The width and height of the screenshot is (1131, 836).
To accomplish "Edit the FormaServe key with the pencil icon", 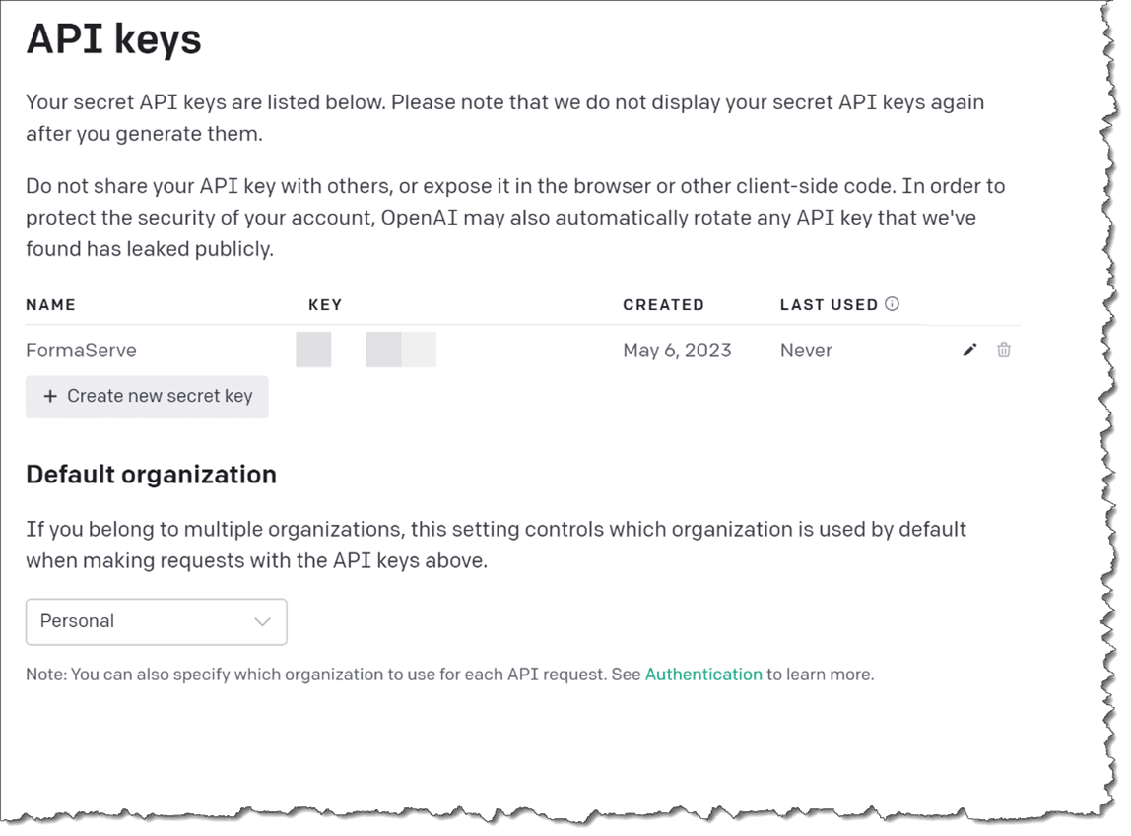I will pyautogui.click(x=969, y=350).
